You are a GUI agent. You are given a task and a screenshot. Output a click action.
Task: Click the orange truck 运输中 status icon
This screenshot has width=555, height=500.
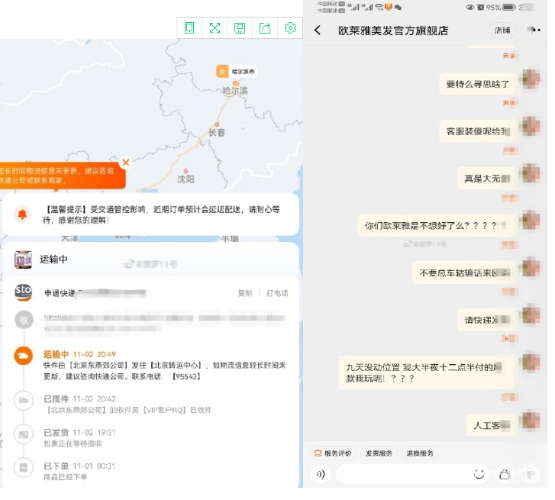point(24,356)
